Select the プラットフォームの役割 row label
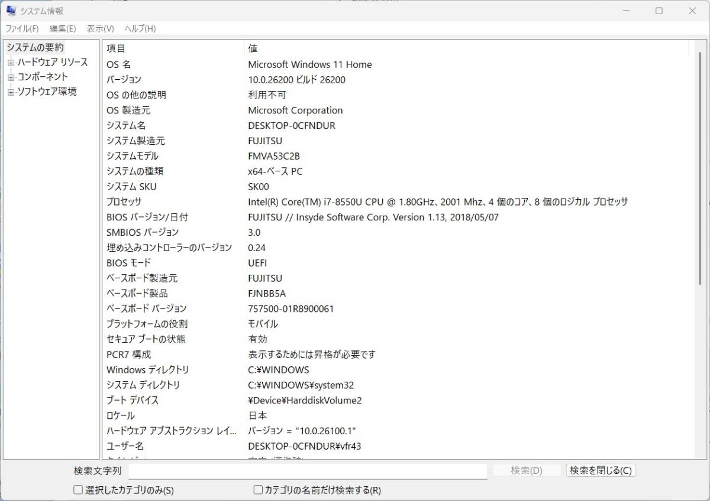This screenshot has height=501, width=710. pyautogui.click(x=147, y=324)
